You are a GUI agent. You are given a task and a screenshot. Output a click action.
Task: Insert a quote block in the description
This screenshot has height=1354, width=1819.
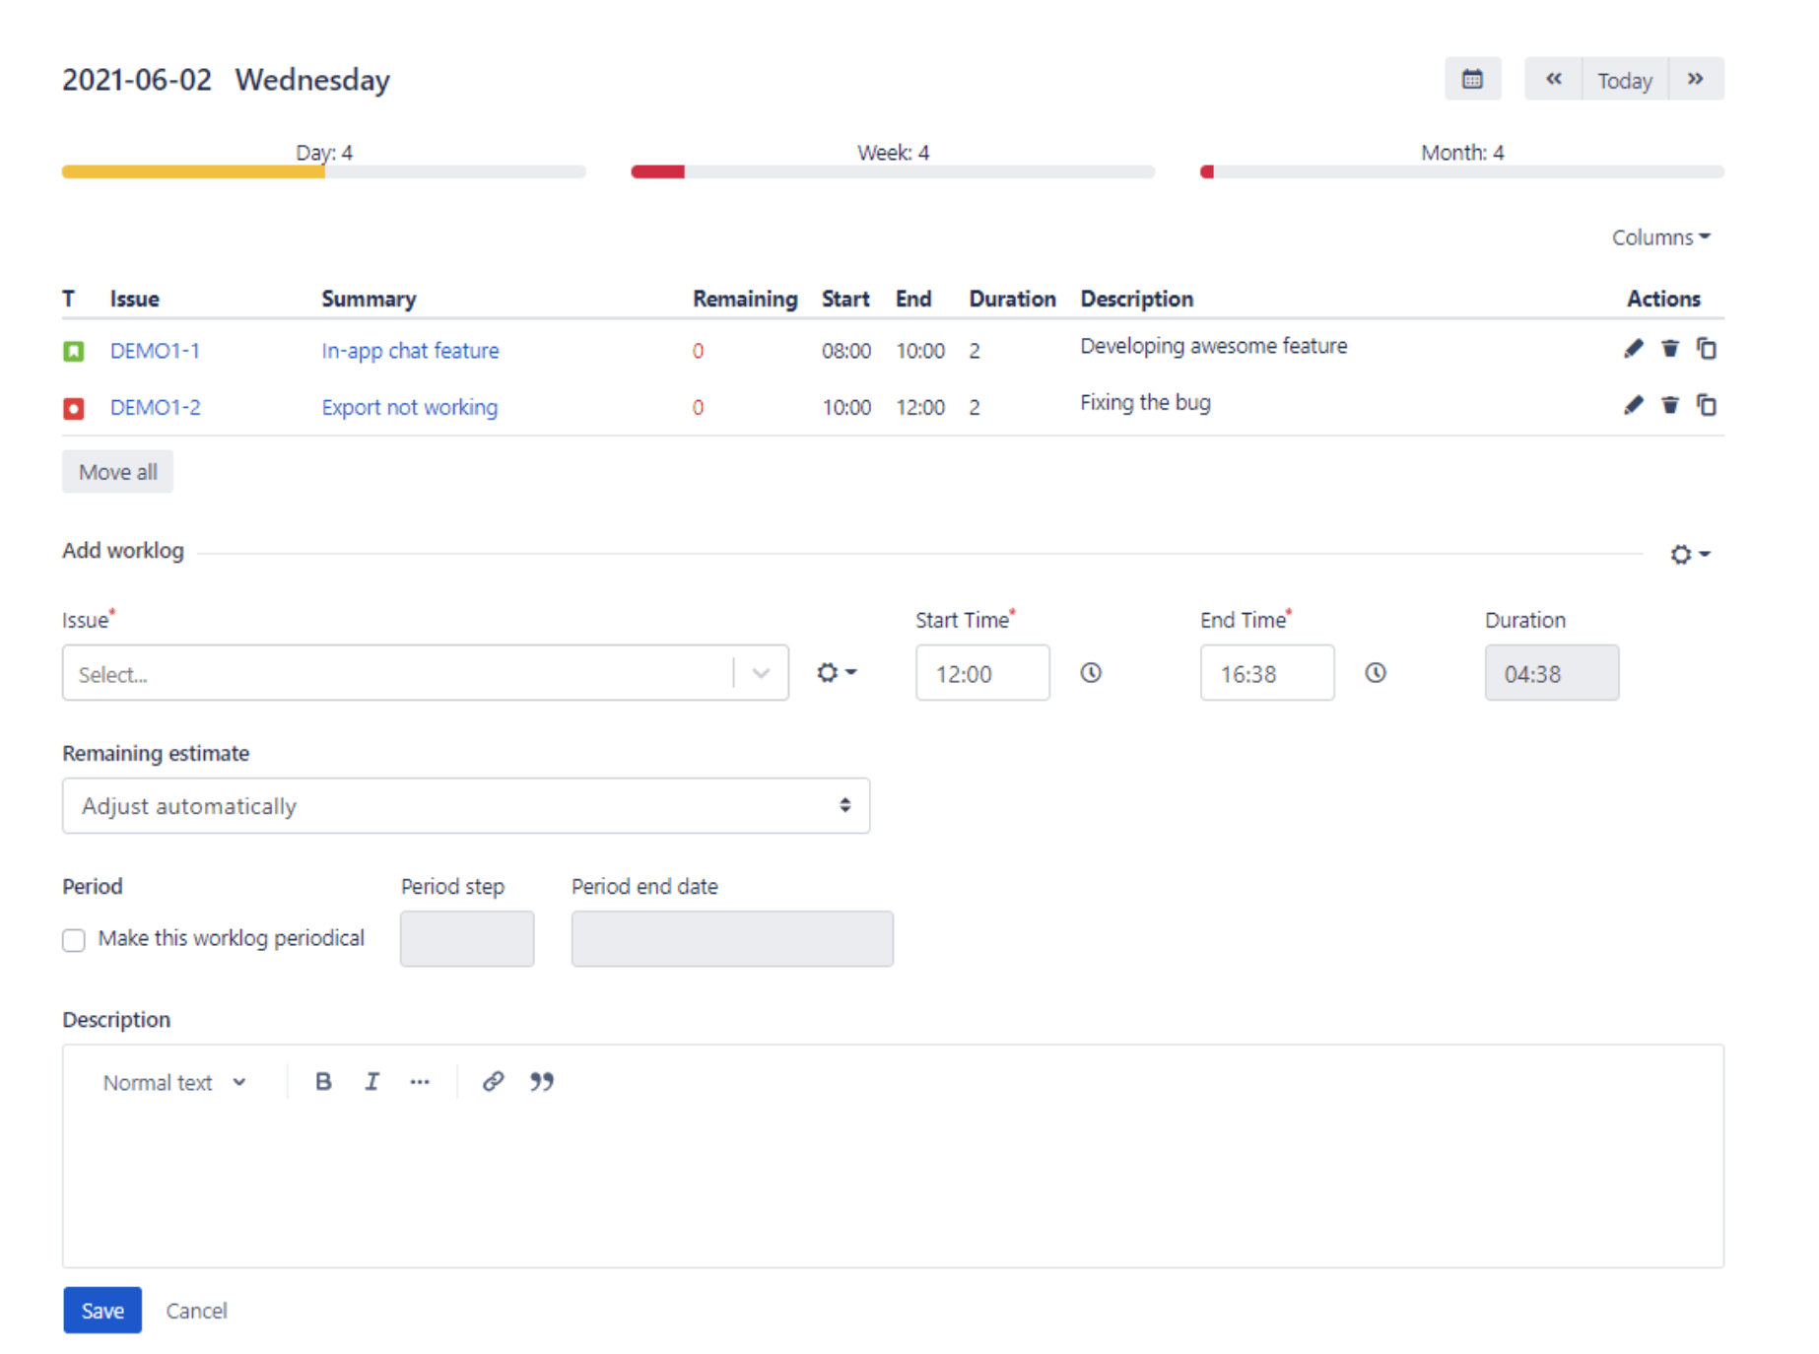coord(541,1081)
